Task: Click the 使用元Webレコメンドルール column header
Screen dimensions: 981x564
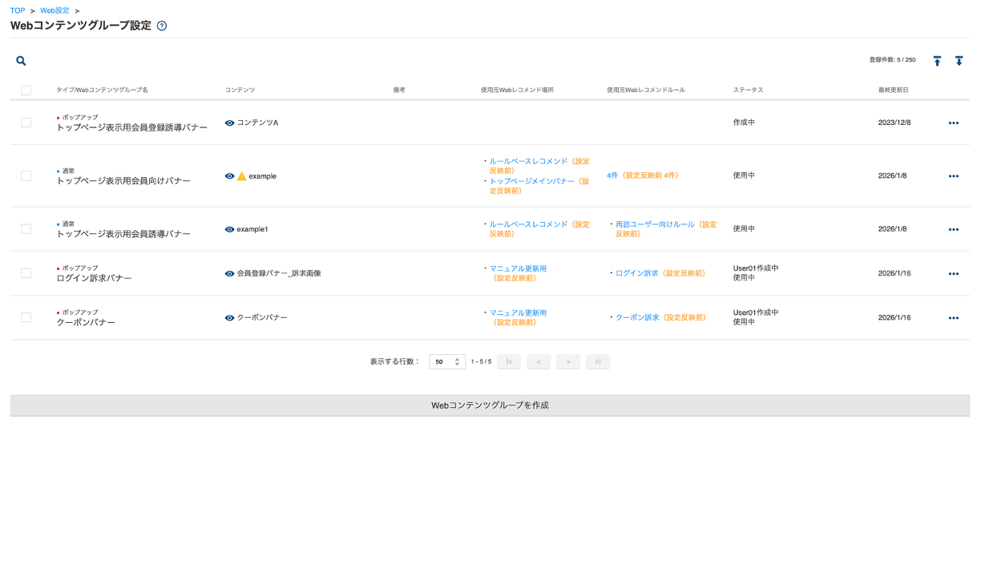Action: 646,90
